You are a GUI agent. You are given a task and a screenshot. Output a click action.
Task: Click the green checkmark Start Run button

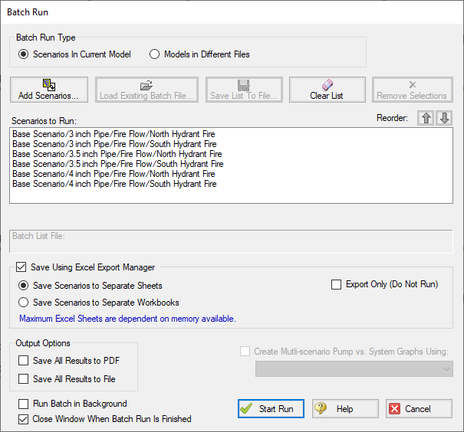coord(271,409)
